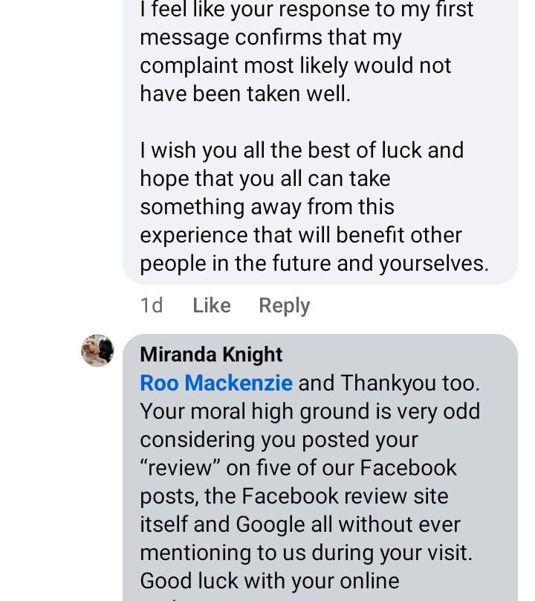Click the line "itself and Google all without ever"
This screenshot has width=535, height=601.
[x=300, y=524]
